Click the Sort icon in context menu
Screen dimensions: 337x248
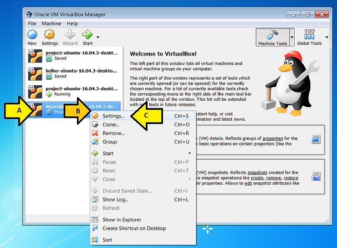pos(95,240)
